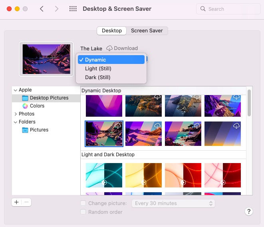Click the Search field
264x227 pixels.
[x=228, y=9]
